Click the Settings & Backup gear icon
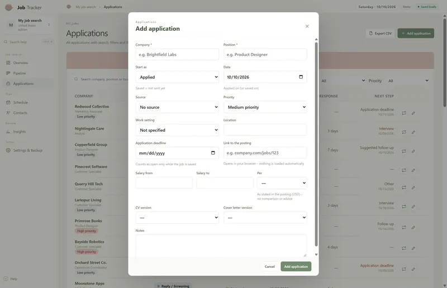447x288 pixels. click(x=8, y=150)
